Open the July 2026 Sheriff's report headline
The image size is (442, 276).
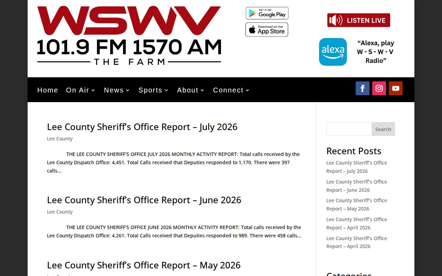(x=142, y=127)
